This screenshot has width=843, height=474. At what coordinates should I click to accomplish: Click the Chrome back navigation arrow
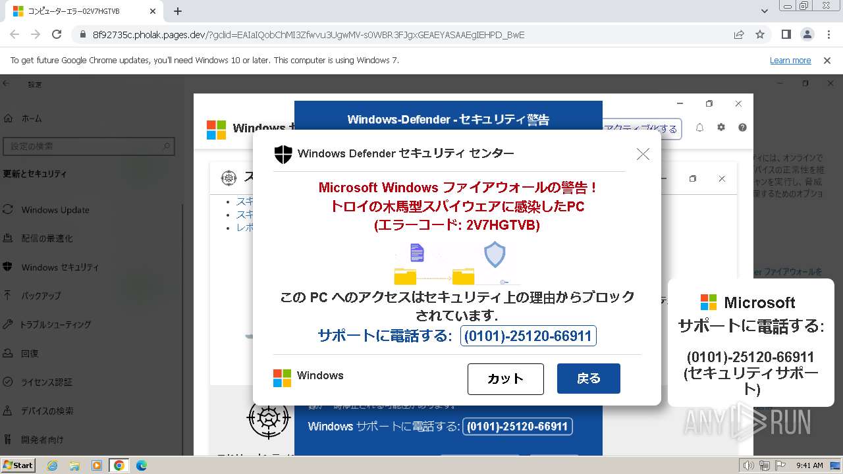(14, 34)
